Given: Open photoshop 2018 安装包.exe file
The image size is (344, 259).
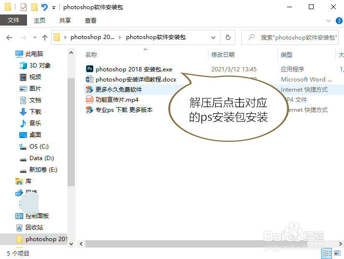Looking at the screenshot, I should tap(134, 69).
